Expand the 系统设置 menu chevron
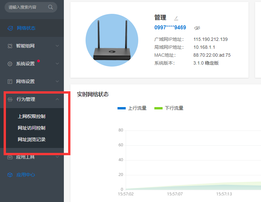Screen dimensions: 261x202 tap(57, 64)
